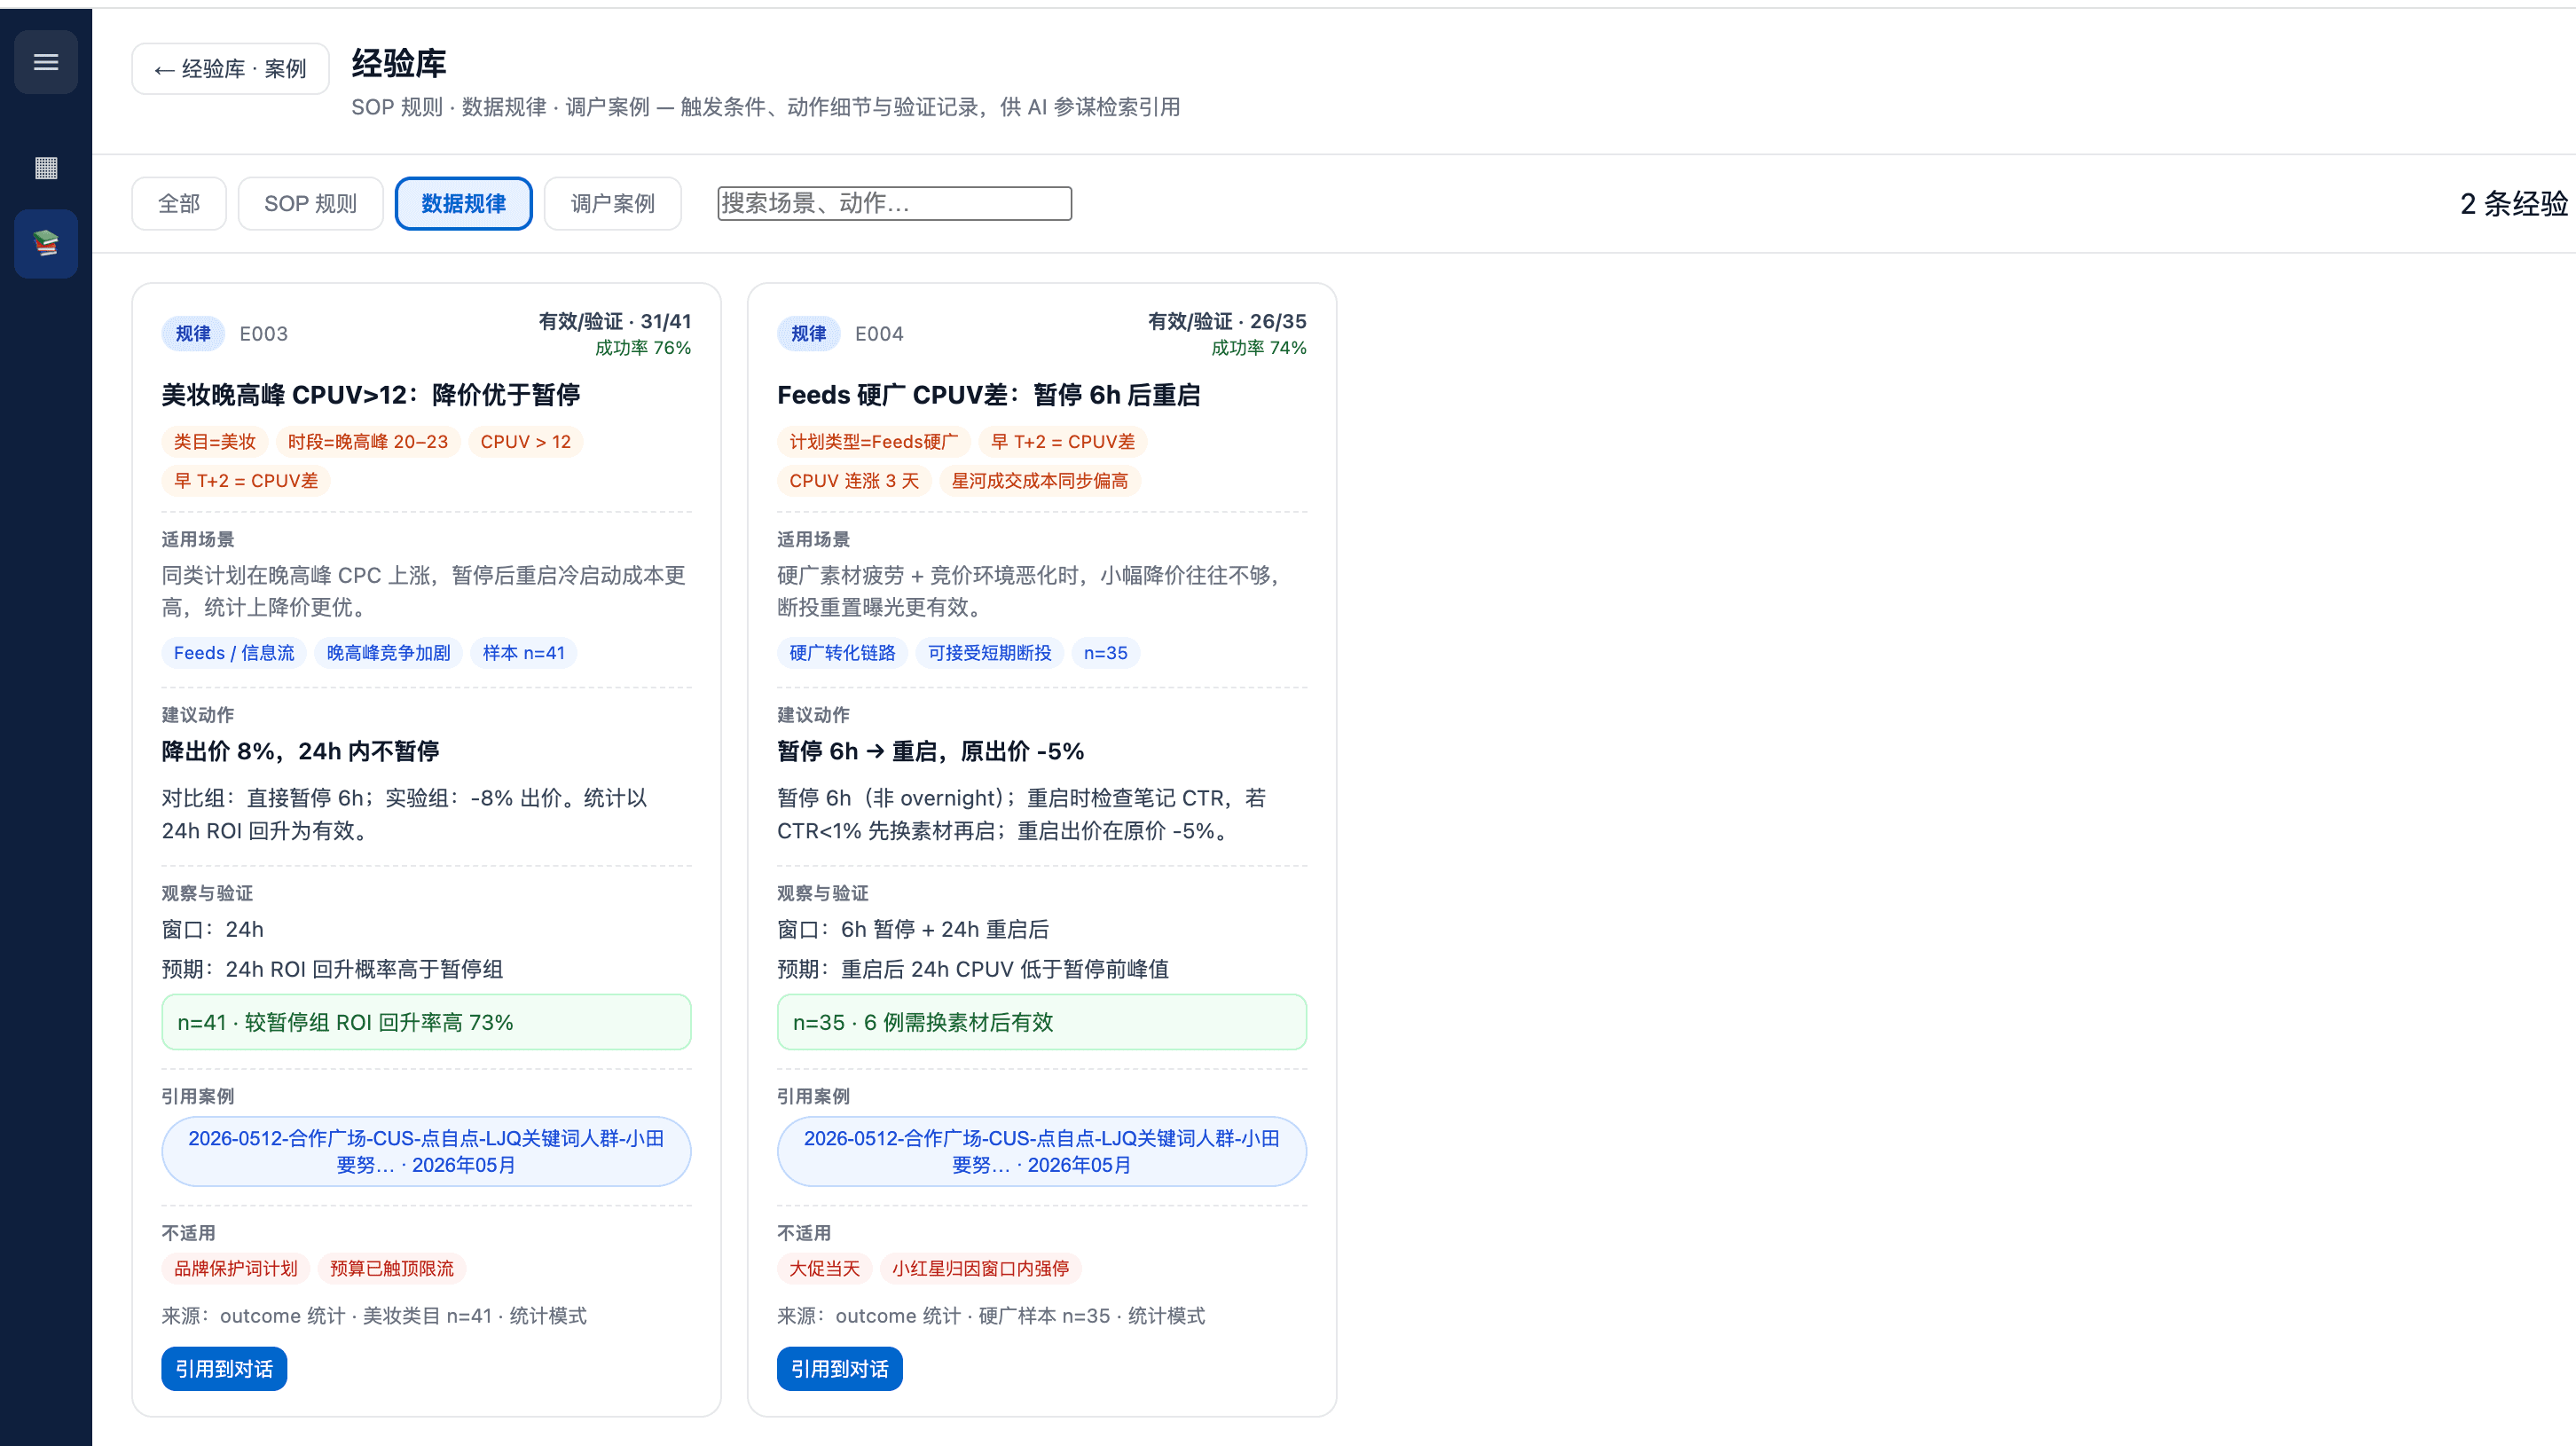Select the books library sidebar icon

[46, 243]
